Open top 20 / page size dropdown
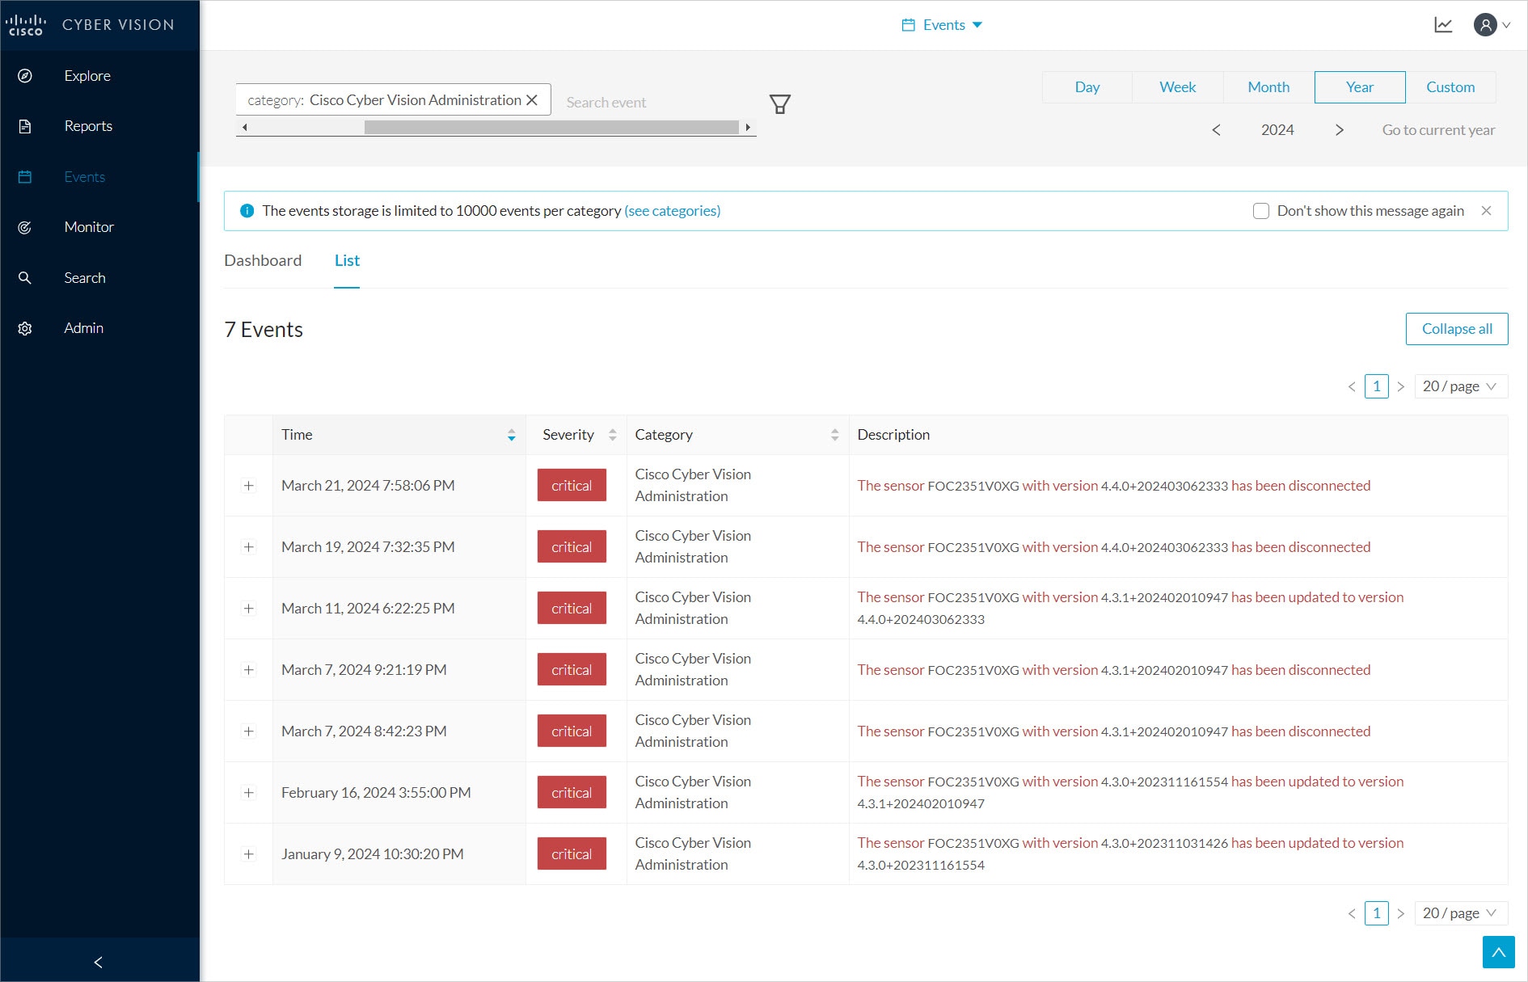1528x982 pixels. [x=1460, y=386]
